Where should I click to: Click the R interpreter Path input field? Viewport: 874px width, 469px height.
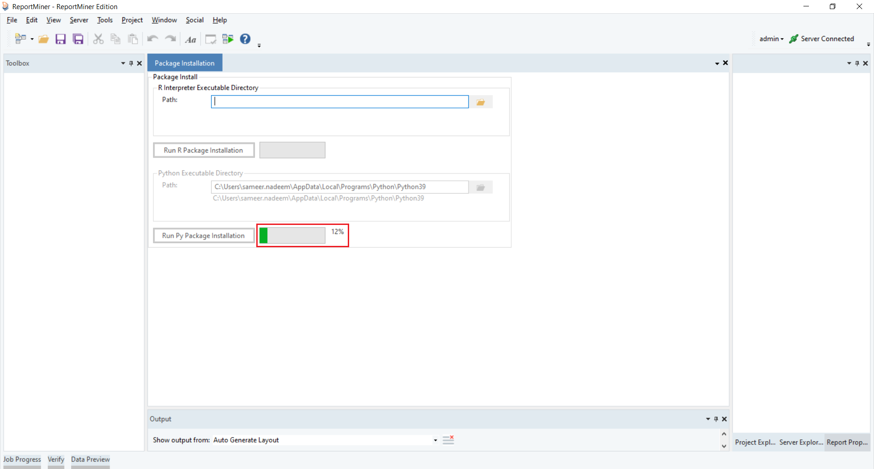pos(340,102)
